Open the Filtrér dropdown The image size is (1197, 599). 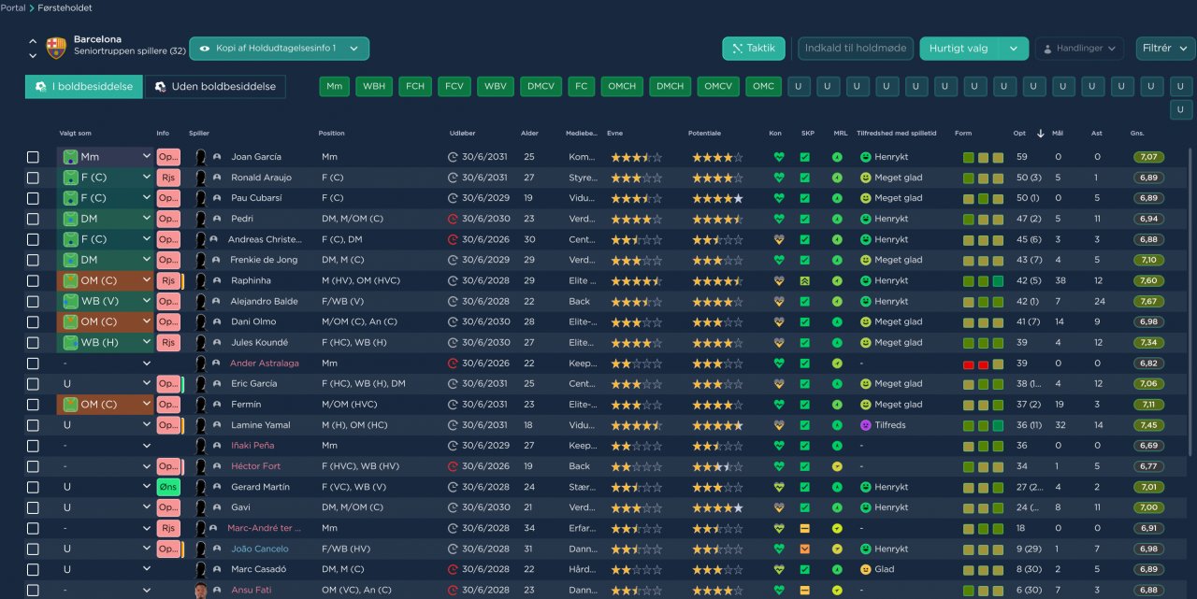click(x=1166, y=49)
